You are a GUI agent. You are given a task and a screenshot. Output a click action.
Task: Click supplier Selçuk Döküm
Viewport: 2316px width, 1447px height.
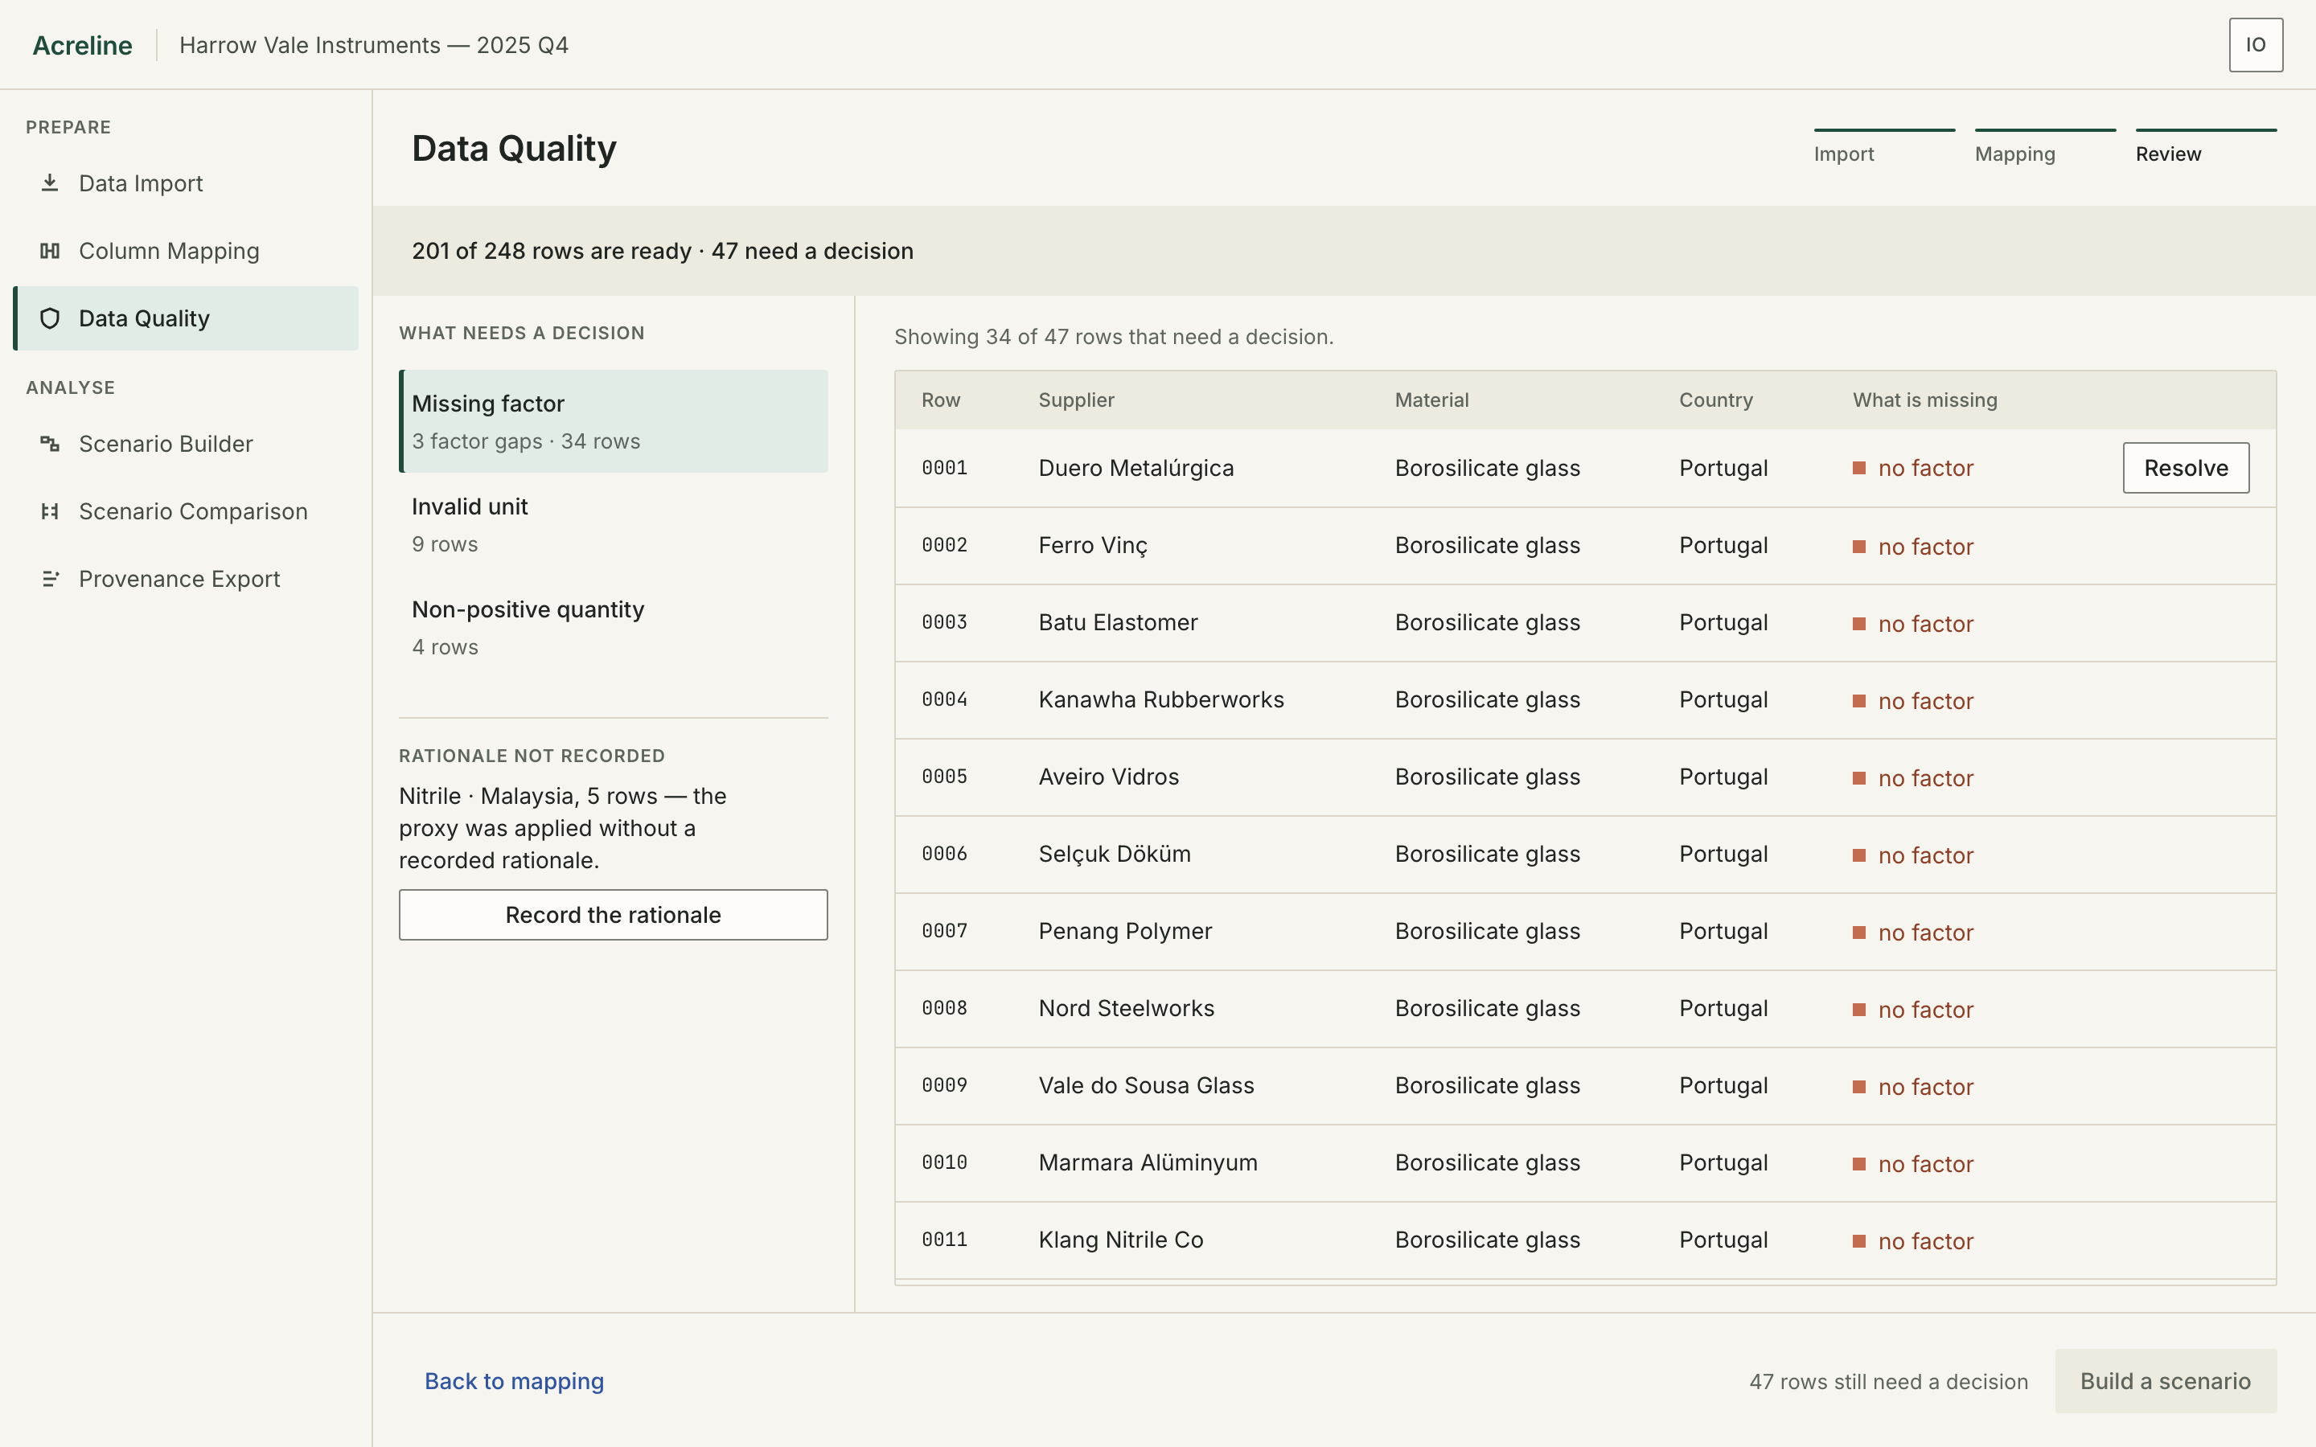pyautogui.click(x=1114, y=855)
